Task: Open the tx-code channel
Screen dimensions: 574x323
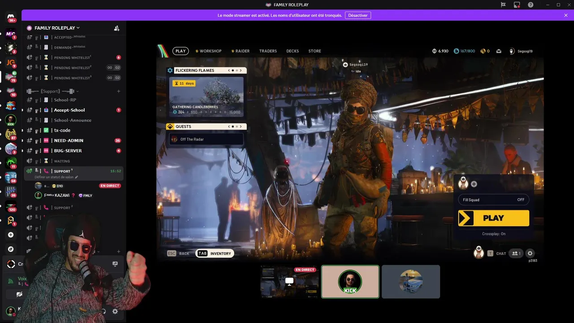Action: coord(74,130)
